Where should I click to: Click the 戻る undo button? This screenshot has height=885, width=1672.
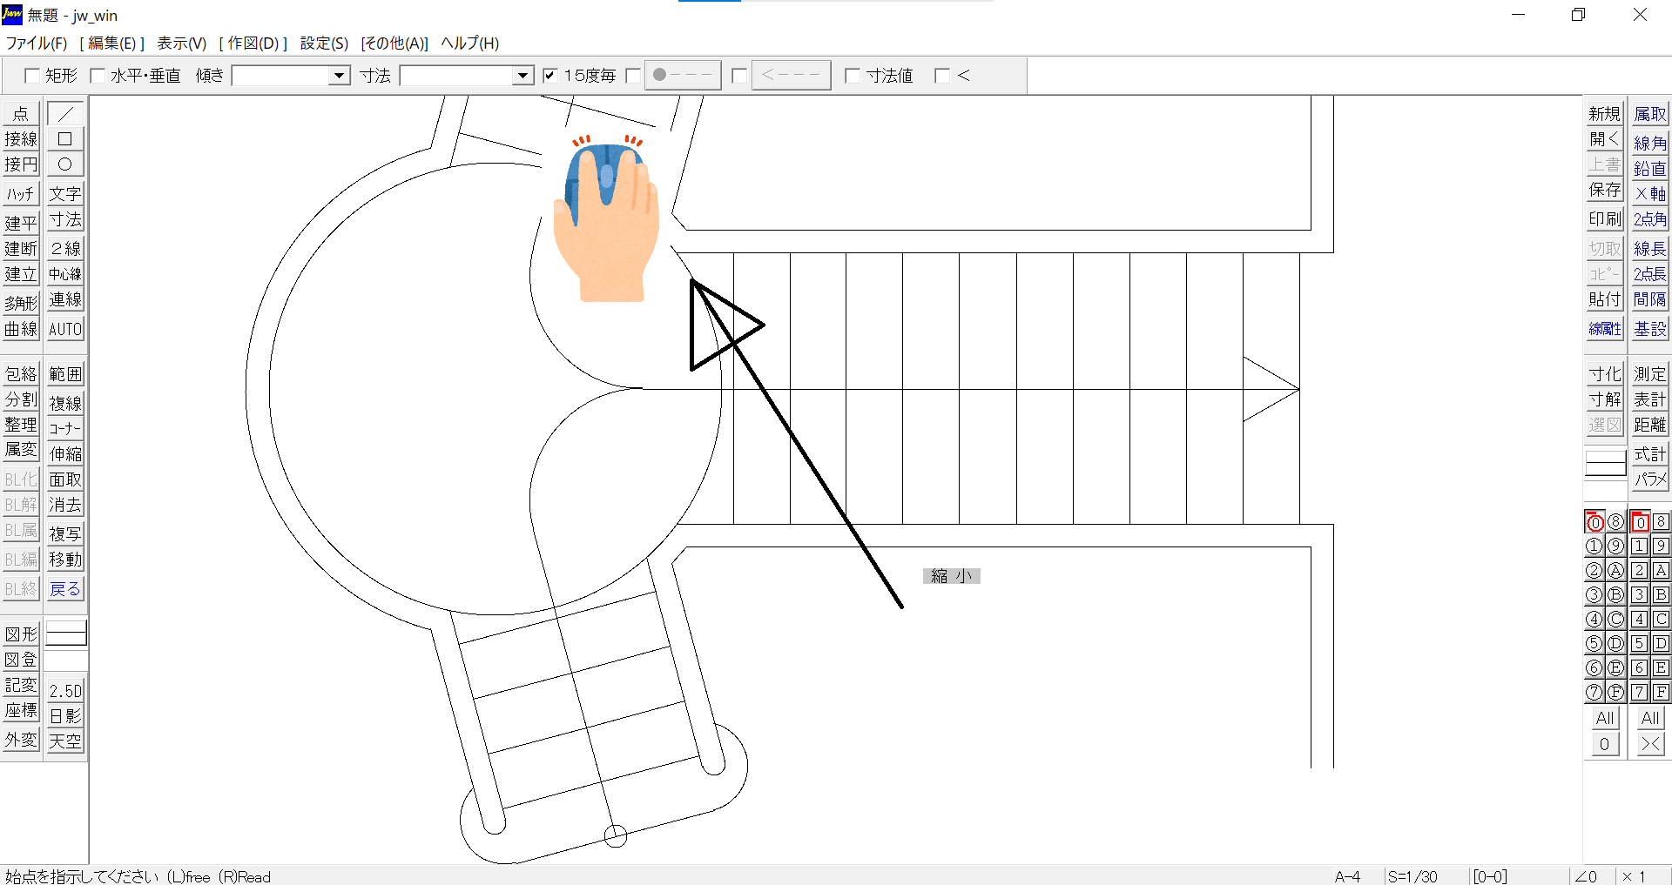tap(65, 589)
